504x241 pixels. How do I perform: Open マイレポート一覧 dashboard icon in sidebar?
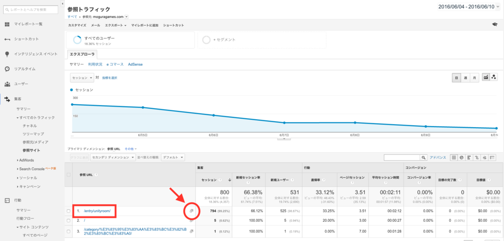click(x=7, y=24)
